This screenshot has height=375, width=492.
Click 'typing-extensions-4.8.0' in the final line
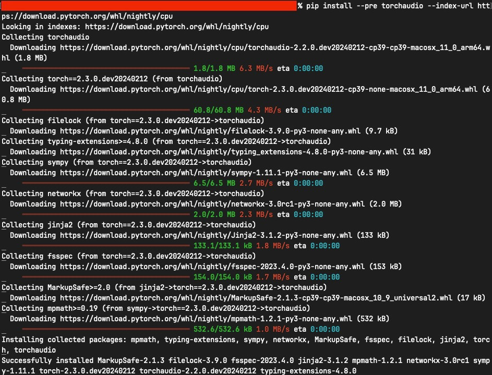point(308,371)
